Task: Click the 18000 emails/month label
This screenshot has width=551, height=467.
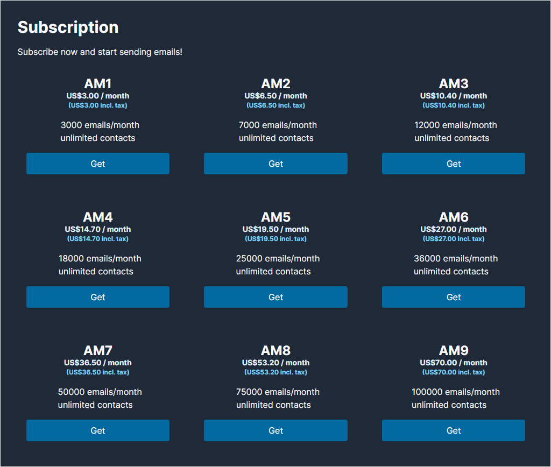Action: pyautogui.click(x=100, y=259)
